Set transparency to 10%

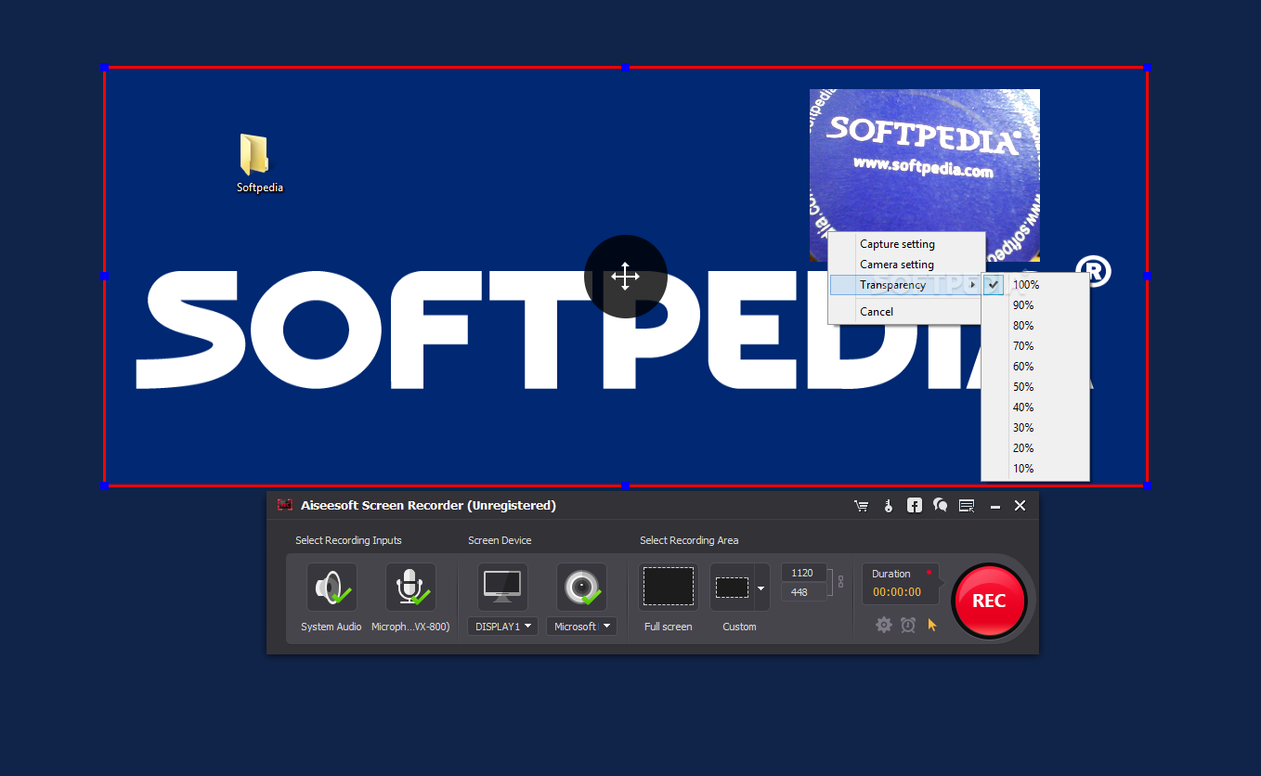pos(1034,469)
